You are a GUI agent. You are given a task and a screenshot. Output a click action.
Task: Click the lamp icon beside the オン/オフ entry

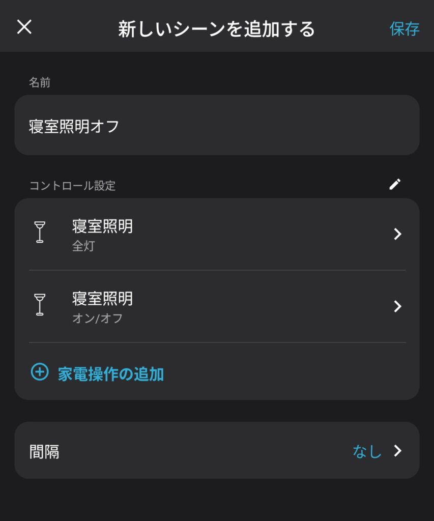coord(40,304)
